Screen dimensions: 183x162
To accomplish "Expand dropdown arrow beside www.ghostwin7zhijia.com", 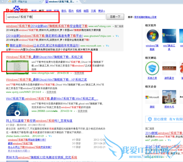I will pos(113,36).
